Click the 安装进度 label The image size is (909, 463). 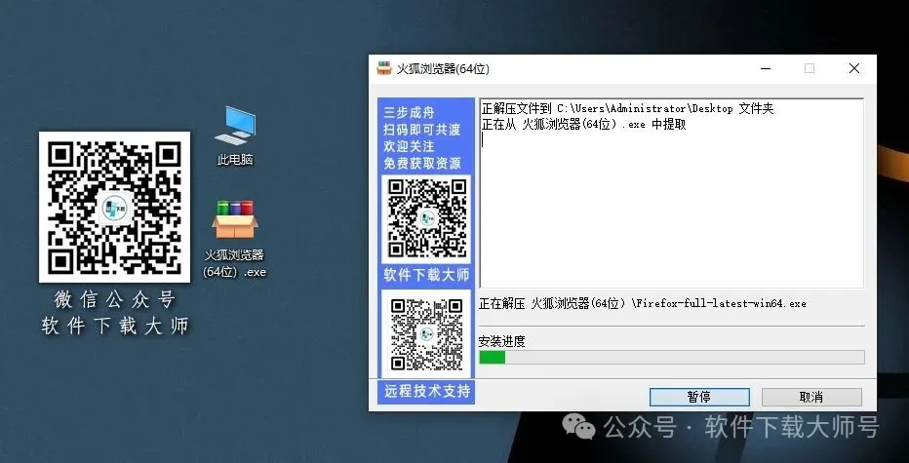tap(501, 341)
